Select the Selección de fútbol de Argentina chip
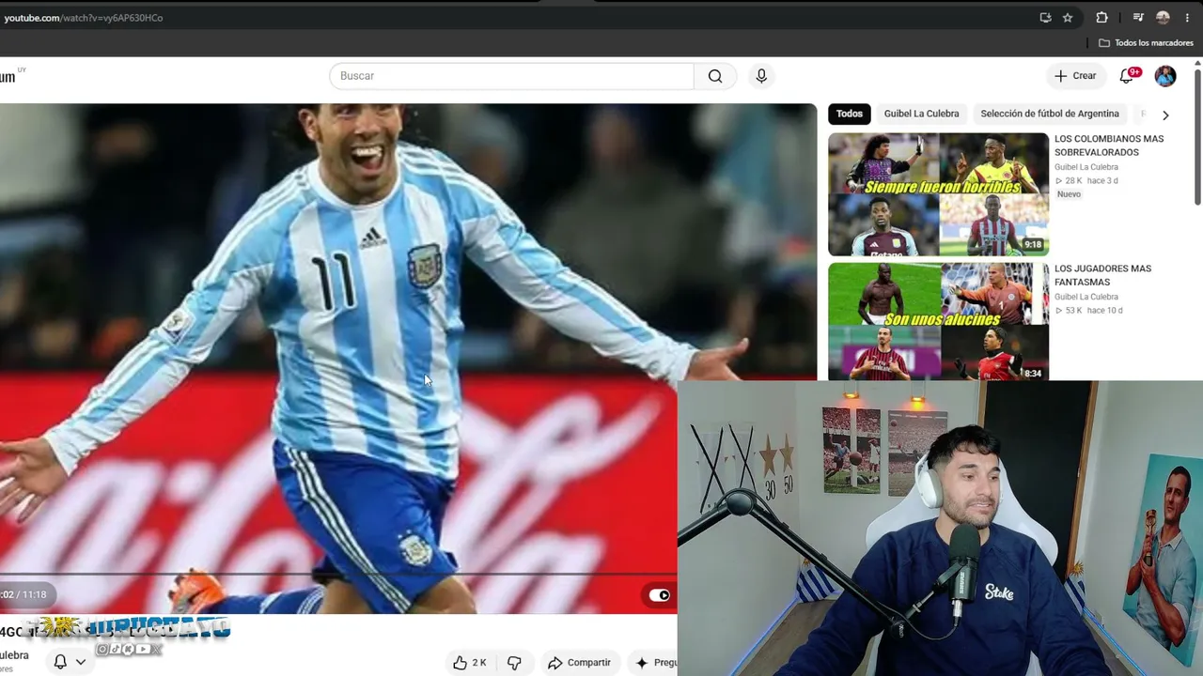Image resolution: width=1203 pixels, height=676 pixels. [1050, 114]
